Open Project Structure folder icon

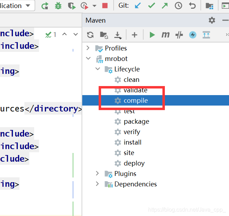point(209,6)
